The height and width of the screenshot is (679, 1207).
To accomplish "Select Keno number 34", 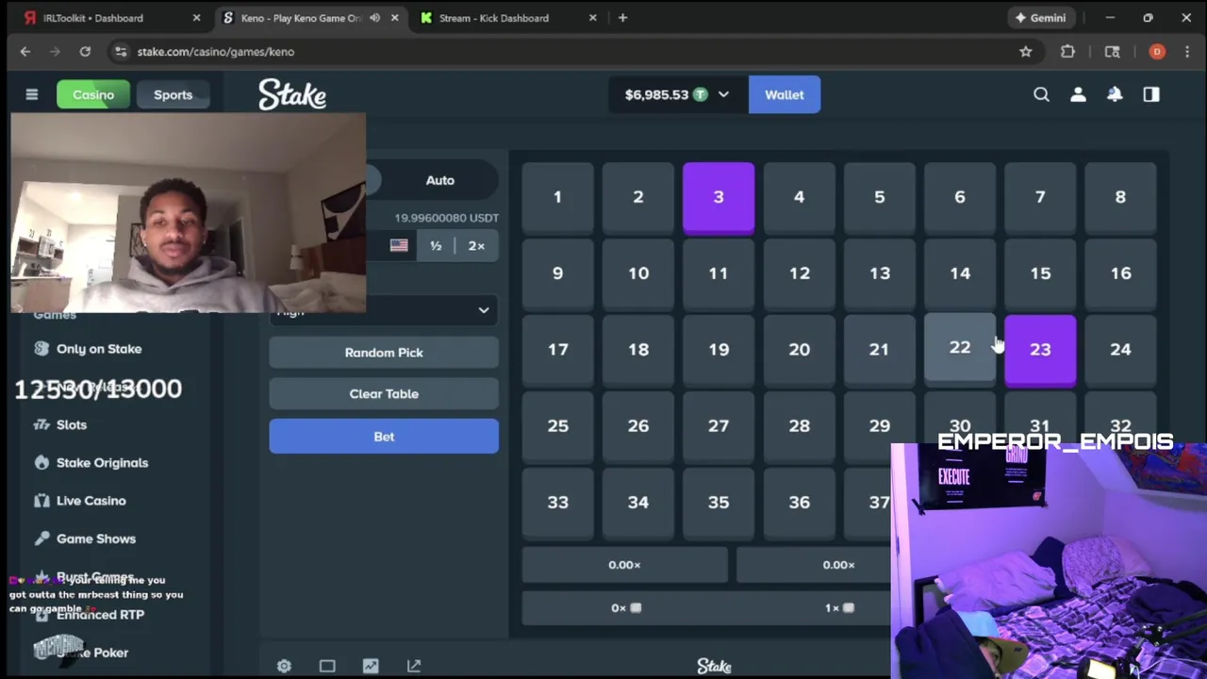I will click(638, 503).
